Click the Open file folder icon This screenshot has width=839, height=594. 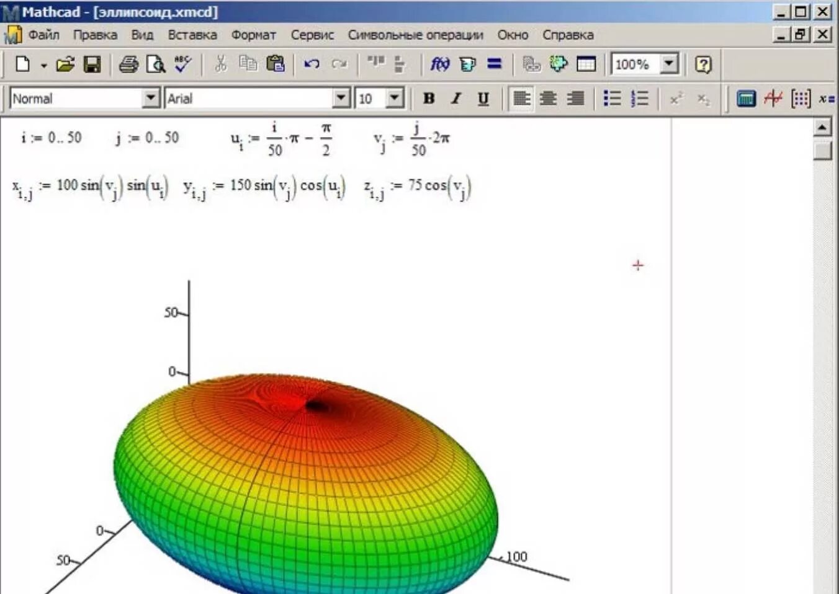click(65, 64)
